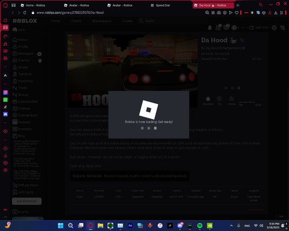Open Profile in Roblox left sidebar
The height and width of the screenshot is (231, 289).
coord(20,47)
